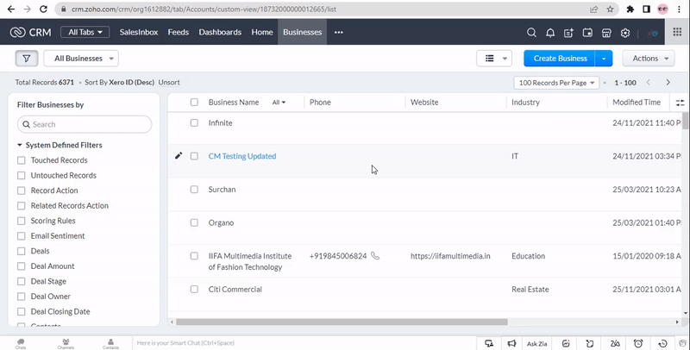This screenshot has width=690, height=350.
Task: Open the list view type dropdown
Action: click(494, 59)
